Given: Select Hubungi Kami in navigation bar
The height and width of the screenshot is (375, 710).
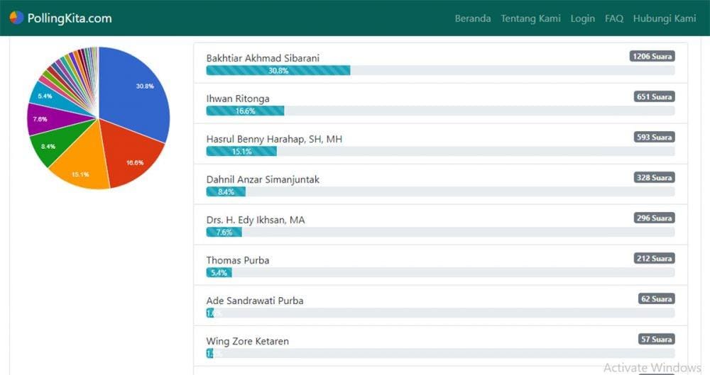Looking at the screenshot, I should (665, 18).
